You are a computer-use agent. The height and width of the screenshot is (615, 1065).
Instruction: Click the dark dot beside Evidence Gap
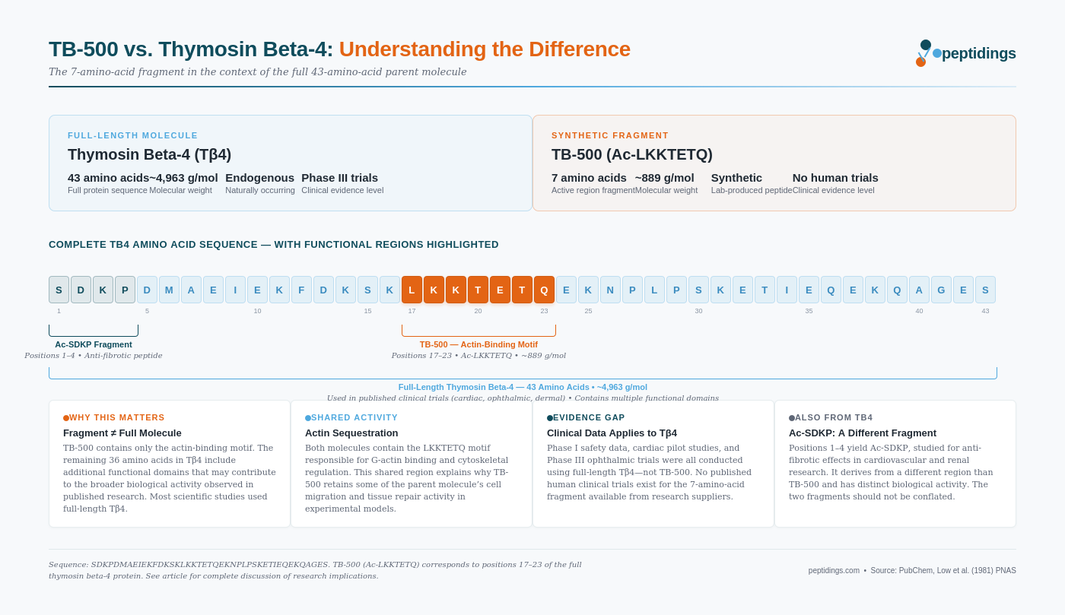point(550,418)
